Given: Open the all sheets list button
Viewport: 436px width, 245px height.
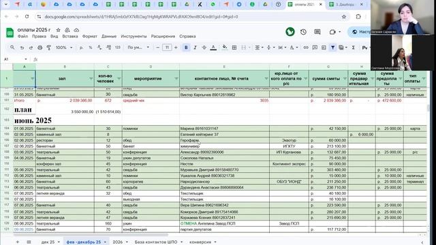Looking at the screenshot, I should click(29, 242).
